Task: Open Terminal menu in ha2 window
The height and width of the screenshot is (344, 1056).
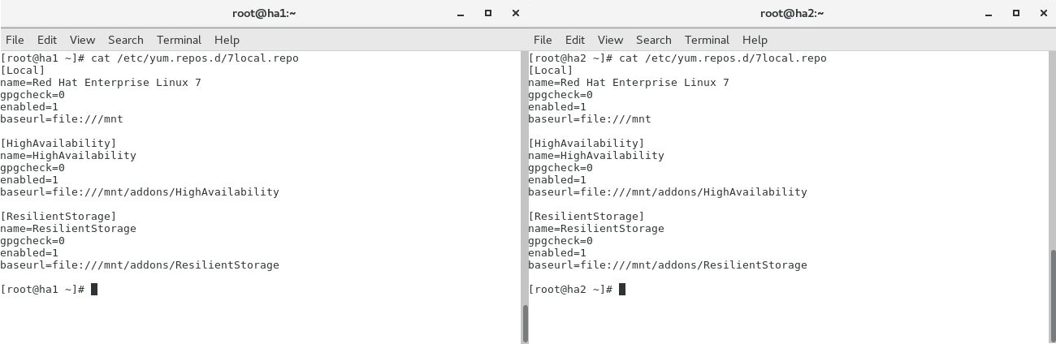Action: coord(707,40)
